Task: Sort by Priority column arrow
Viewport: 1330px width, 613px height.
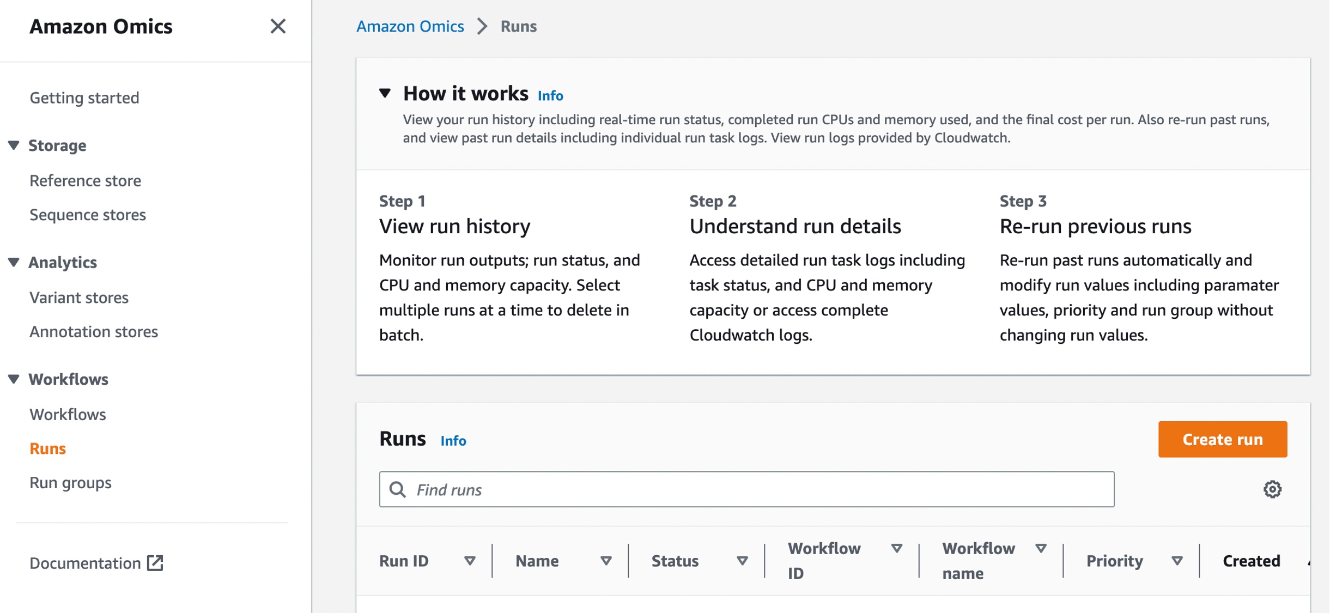Action: click(x=1177, y=561)
